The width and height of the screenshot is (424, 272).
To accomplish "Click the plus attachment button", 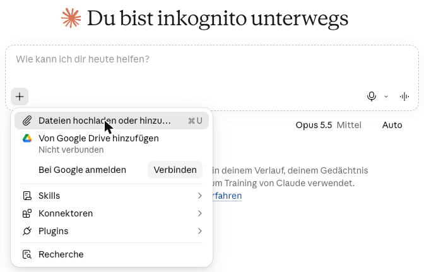I will point(20,97).
